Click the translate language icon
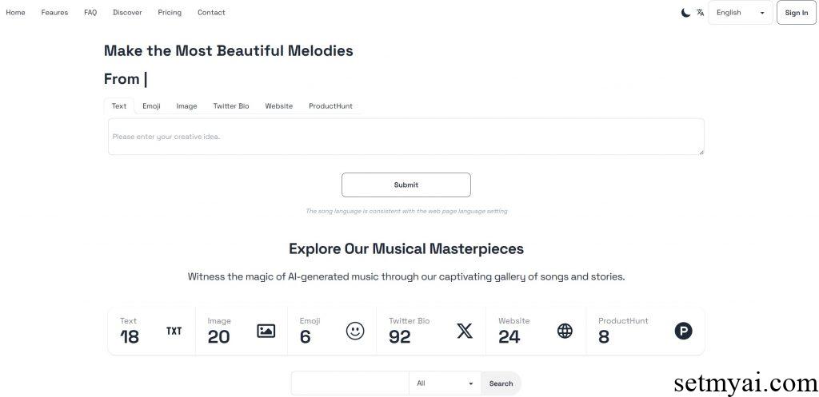This screenshot has width=819, height=397. [701, 13]
